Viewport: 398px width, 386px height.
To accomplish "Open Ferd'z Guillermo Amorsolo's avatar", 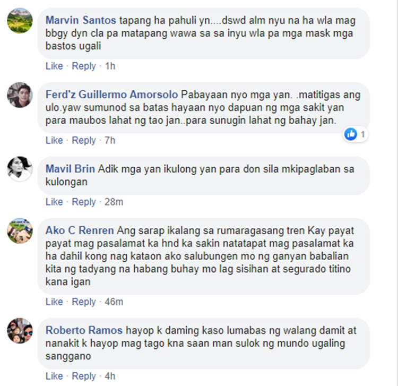I will point(20,95).
